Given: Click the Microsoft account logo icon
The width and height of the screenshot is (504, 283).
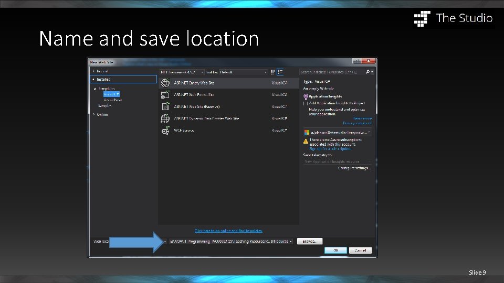Looking at the screenshot, I should 307,133.
